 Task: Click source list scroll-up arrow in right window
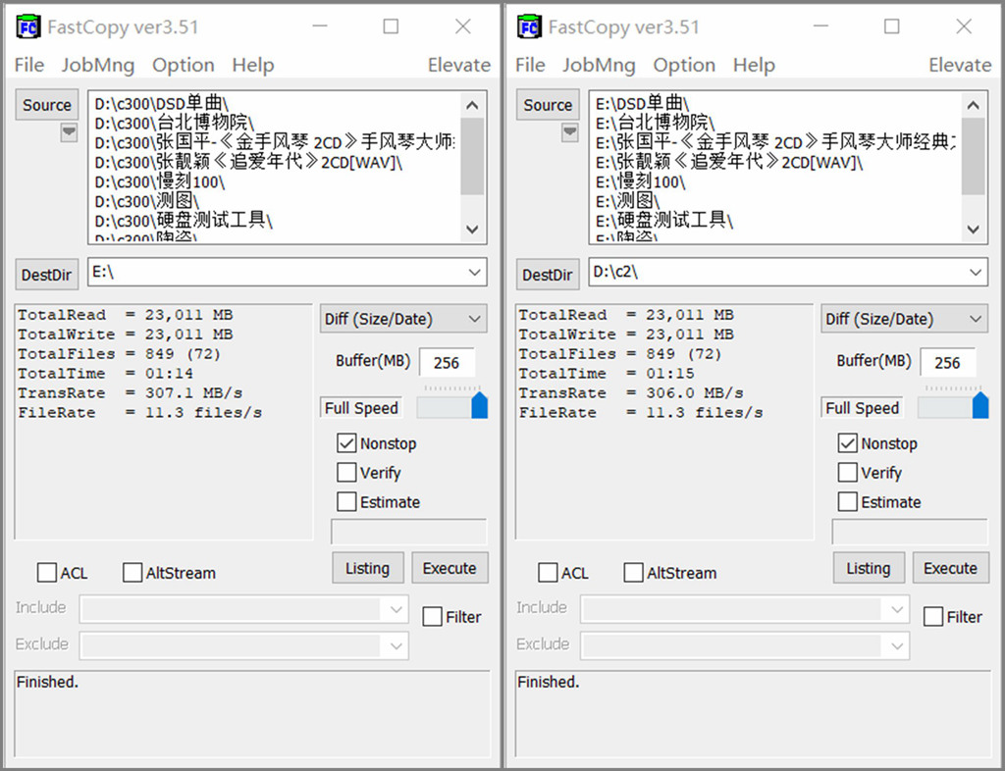[x=973, y=105]
